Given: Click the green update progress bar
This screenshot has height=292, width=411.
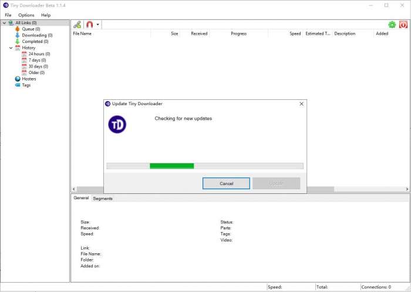Looking at the screenshot, I should coord(171,166).
